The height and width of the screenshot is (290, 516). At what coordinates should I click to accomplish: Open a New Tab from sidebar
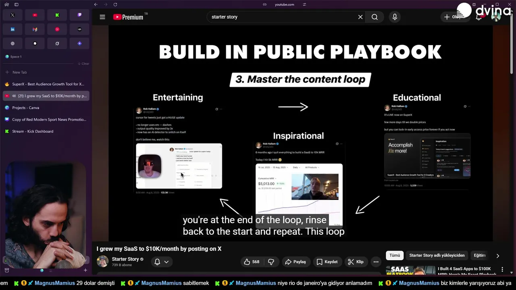coord(46,72)
